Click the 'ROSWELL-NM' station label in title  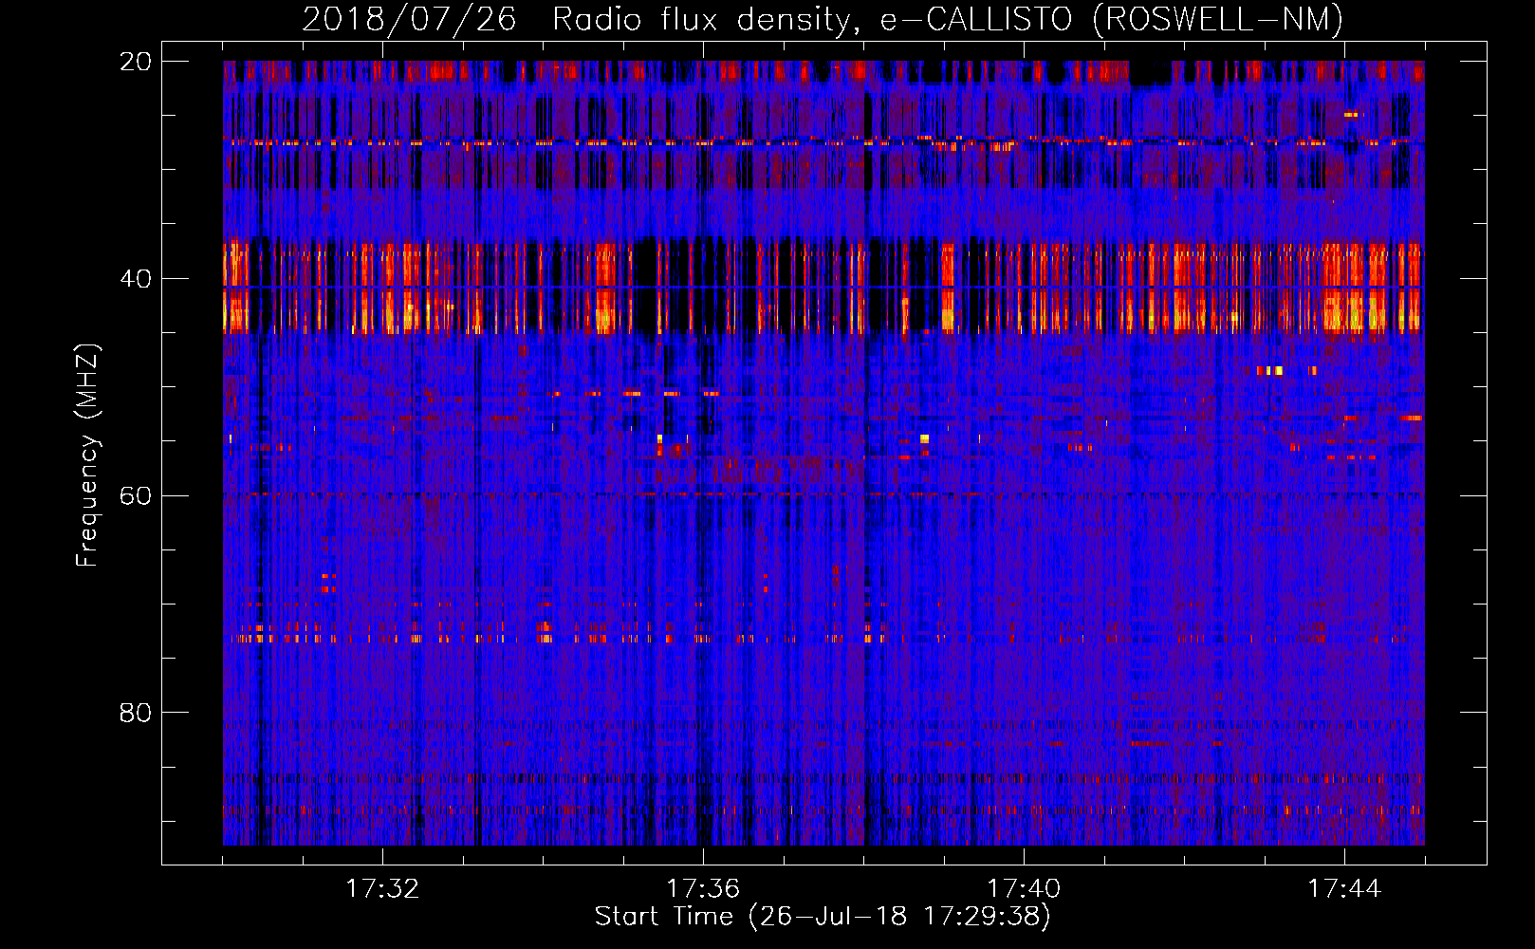tap(1218, 20)
